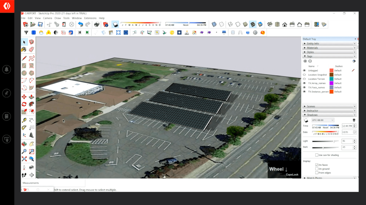Image resolution: width=366 pixels, height=205 pixels.
Task: Open the Extensions menu
Action: 90,18
